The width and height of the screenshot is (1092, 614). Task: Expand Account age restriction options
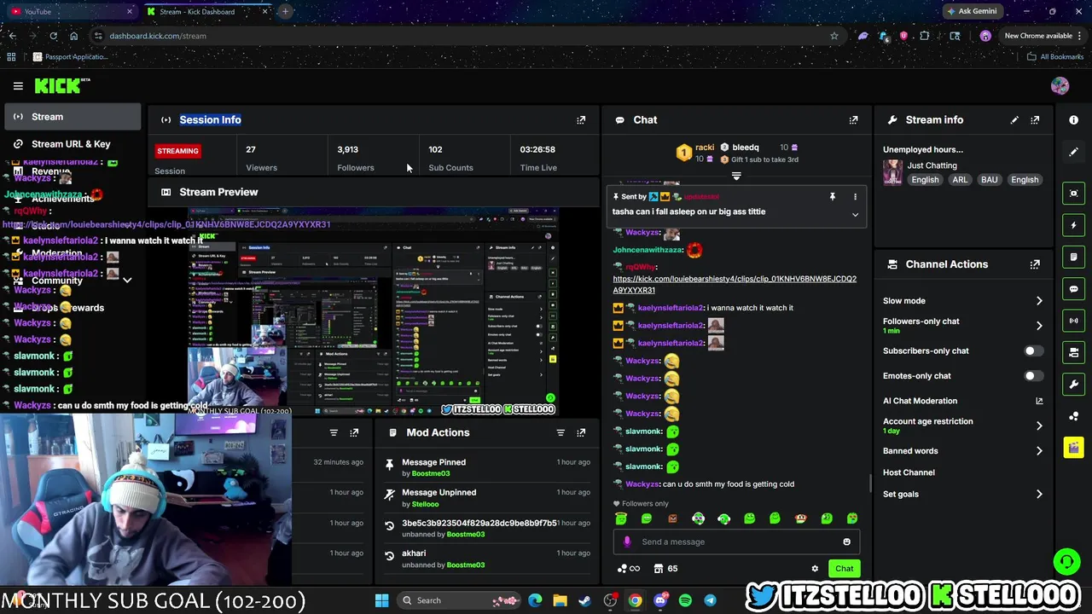[x=1039, y=426]
